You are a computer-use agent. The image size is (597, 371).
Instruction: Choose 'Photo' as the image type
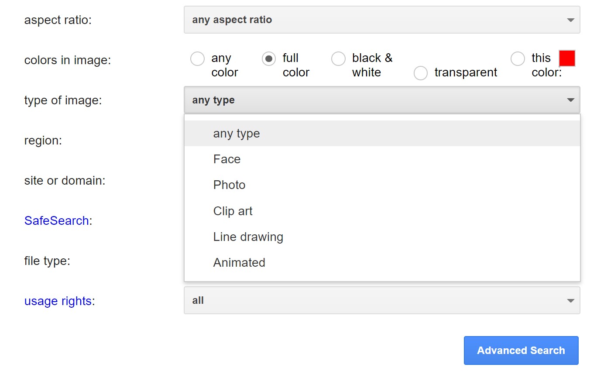(229, 185)
